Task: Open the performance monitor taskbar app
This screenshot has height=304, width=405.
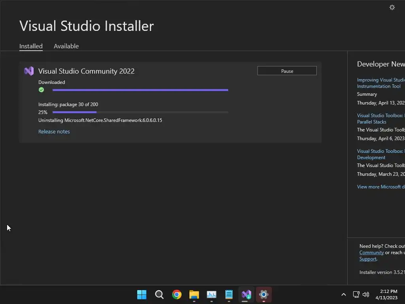Action: (x=212, y=294)
